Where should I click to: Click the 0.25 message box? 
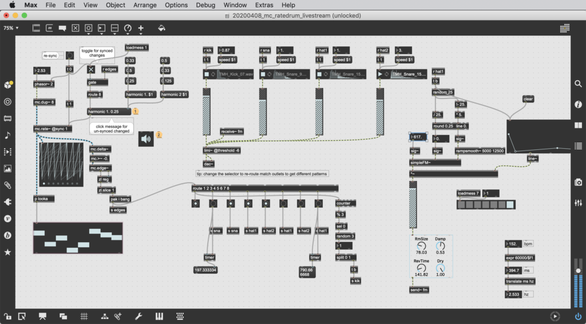pyautogui.click(x=130, y=81)
